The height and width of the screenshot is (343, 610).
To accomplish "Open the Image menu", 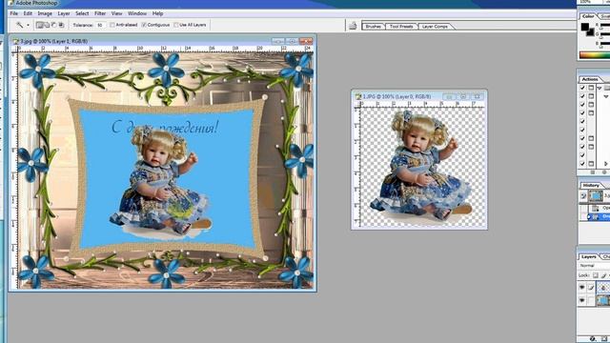I will [x=45, y=13].
